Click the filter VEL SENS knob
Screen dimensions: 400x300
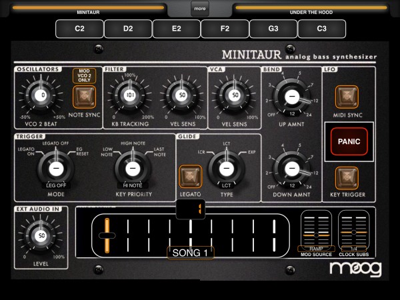[x=182, y=95]
